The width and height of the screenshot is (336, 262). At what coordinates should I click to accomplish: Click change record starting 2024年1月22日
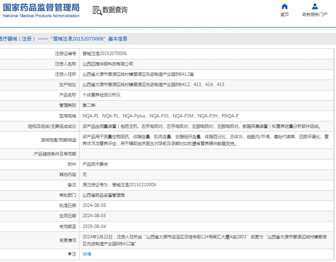[205, 240]
